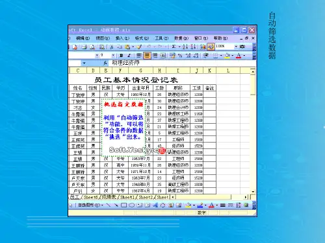
Task: Click the Merge and Center icon
Action: click(x=162, y=56)
